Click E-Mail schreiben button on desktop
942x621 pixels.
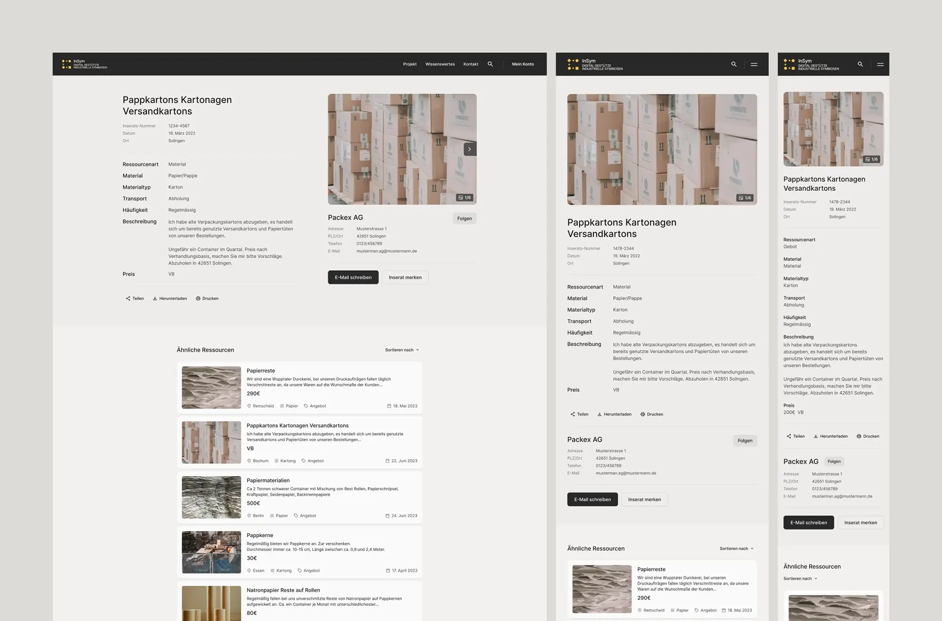tap(353, 277)
